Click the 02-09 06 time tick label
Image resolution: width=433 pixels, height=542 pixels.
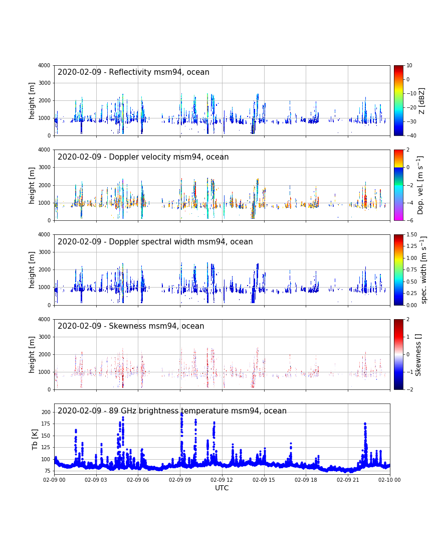tap(138, 480)
